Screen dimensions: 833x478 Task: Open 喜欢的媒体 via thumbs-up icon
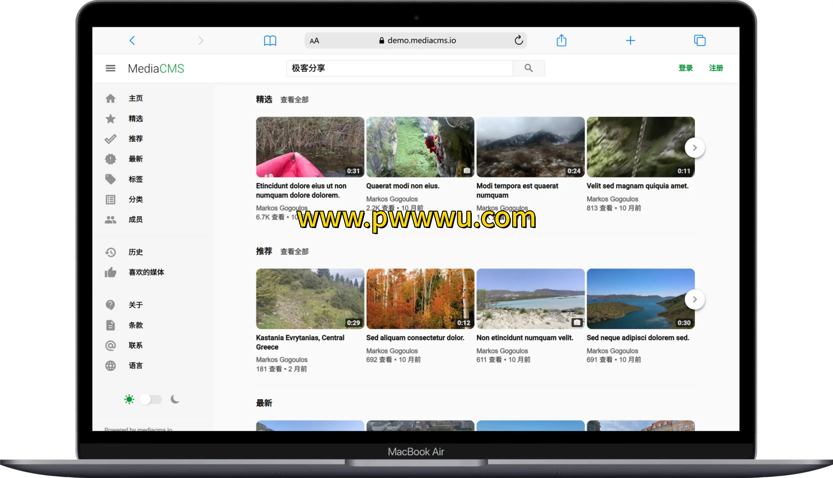pos(110,272)
